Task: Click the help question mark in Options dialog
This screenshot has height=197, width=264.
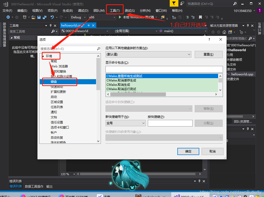Action: pos(209,39)
